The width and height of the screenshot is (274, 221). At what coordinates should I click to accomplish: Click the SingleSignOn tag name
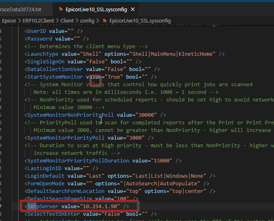point(46,62)
